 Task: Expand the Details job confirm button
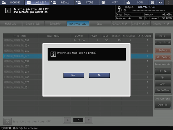tap(163, 105)
